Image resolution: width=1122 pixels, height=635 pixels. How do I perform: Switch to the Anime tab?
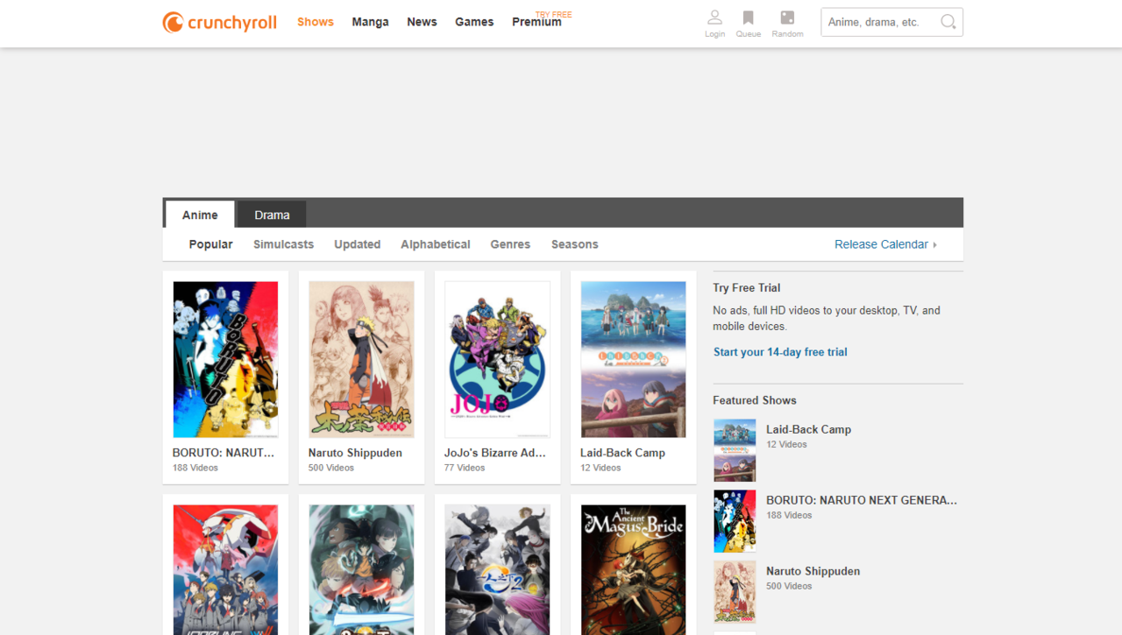pyautogui.click(x=200, y=215)
